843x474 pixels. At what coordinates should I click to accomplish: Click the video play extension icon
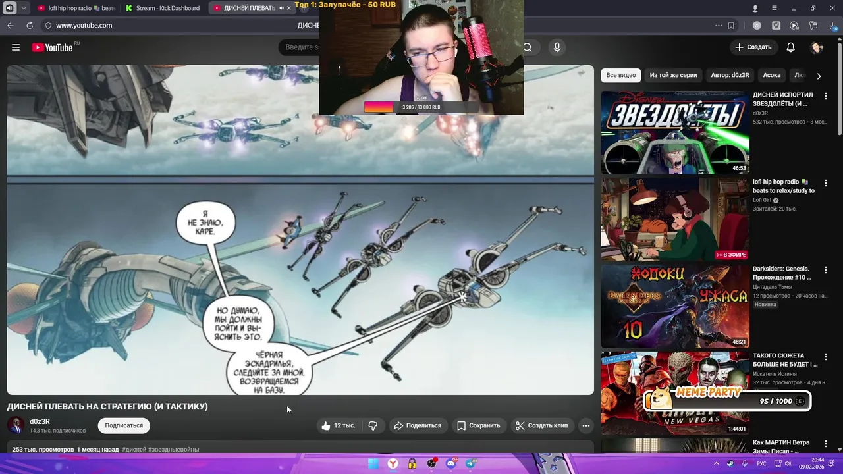point(794,26)
